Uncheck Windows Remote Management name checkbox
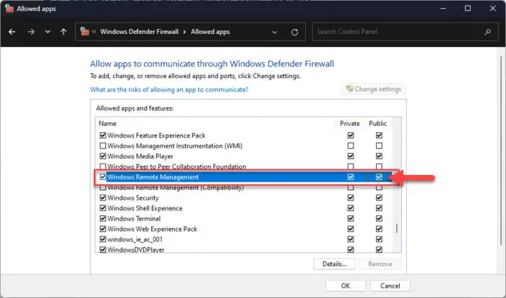Image resolution: width=506 pixels, height=298 pixels. point(103,177)
